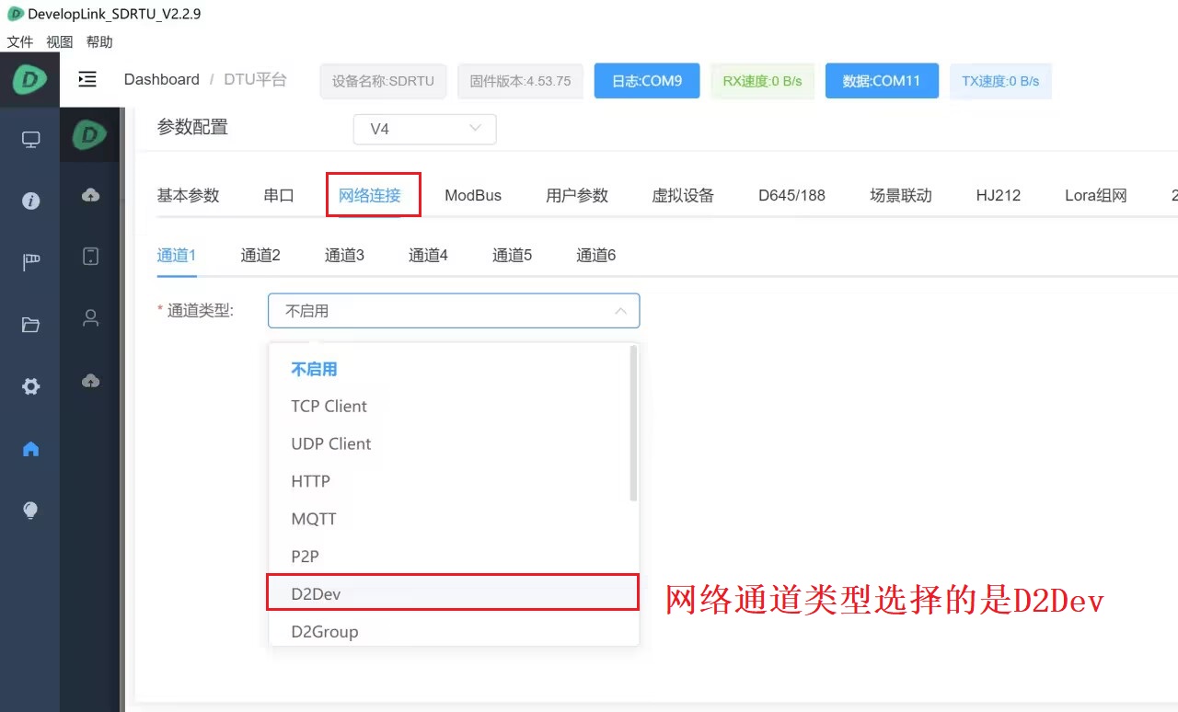The width and height of the screenshot is (1178, 712).
Task: Open the user profile icon in inner sidebar
Action: (90, 318)
